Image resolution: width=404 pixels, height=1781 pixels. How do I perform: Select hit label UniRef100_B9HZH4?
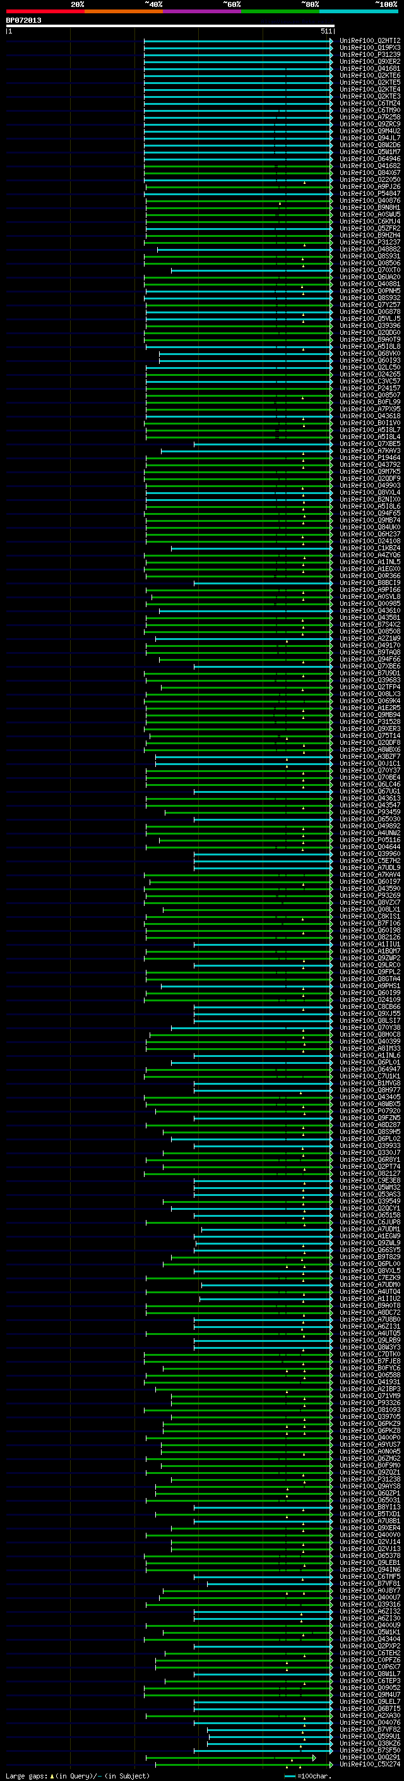pyautogui.click(x=369, y=235)
